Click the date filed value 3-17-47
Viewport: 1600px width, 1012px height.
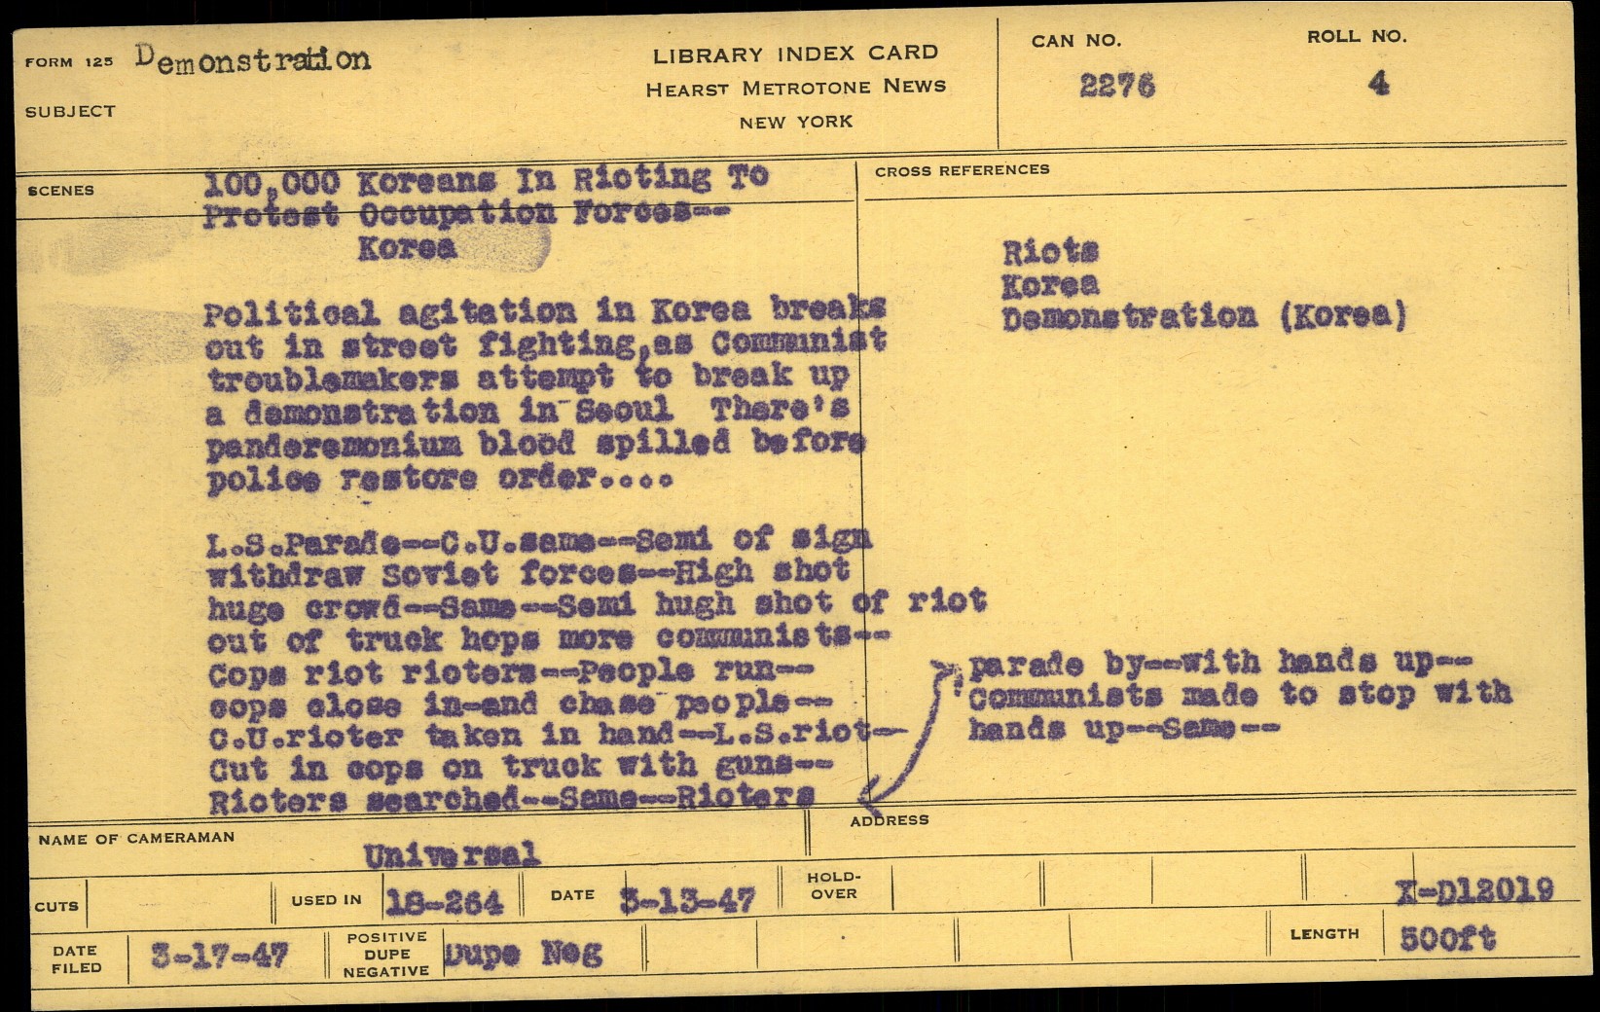220,956
